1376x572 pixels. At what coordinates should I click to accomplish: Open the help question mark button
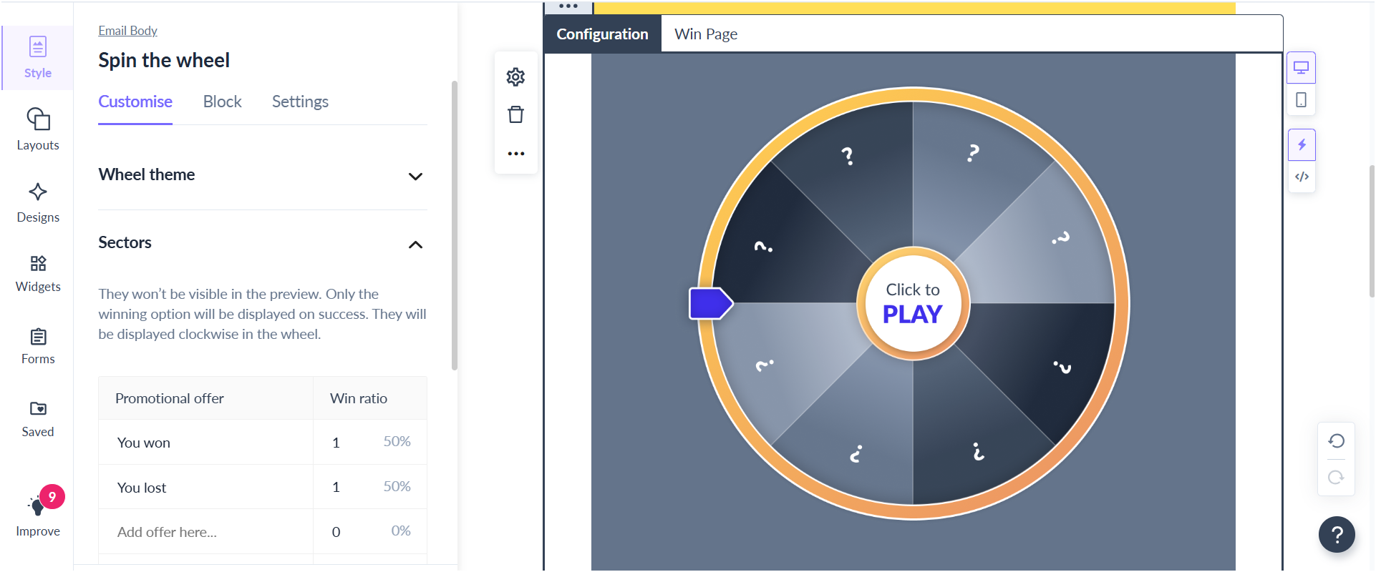[x=1337, y=534]
